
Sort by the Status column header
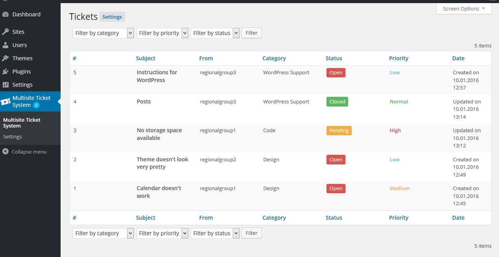pyautogui.click(x=334, y=58)
